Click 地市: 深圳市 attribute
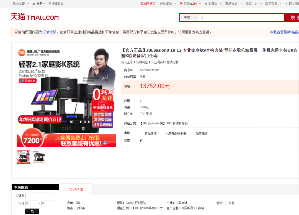Image resolution: width=299 pixels, height=215 pixels. tap(76, 208)
